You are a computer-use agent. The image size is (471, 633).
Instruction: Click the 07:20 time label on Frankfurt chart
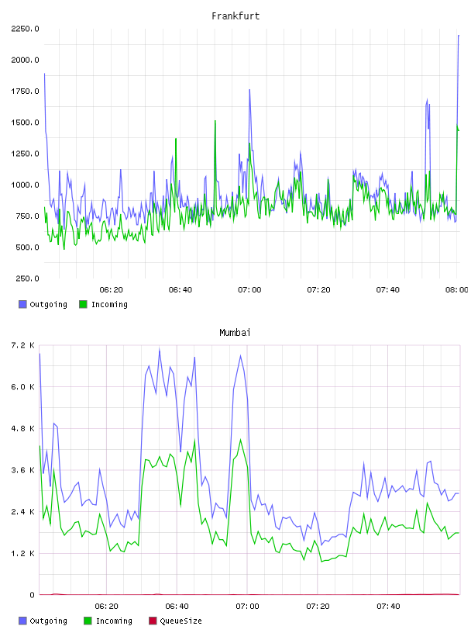tap(318, 290)
